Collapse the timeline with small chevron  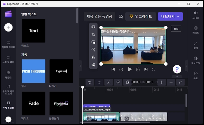pos(177,77)
